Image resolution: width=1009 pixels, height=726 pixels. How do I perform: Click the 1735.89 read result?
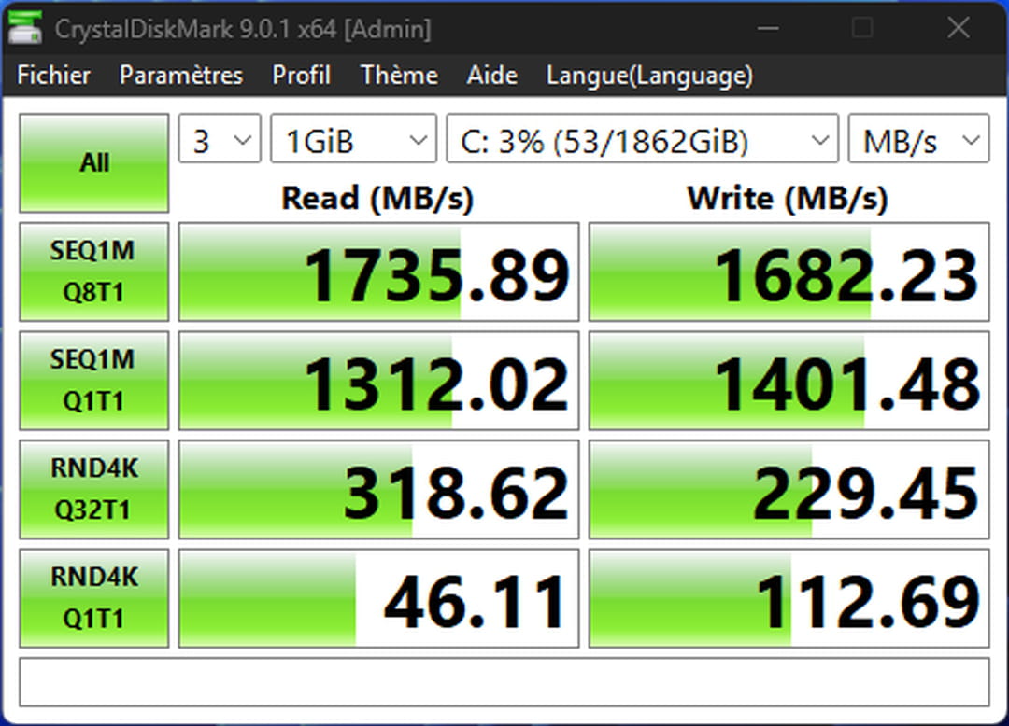tap(378, 272)
